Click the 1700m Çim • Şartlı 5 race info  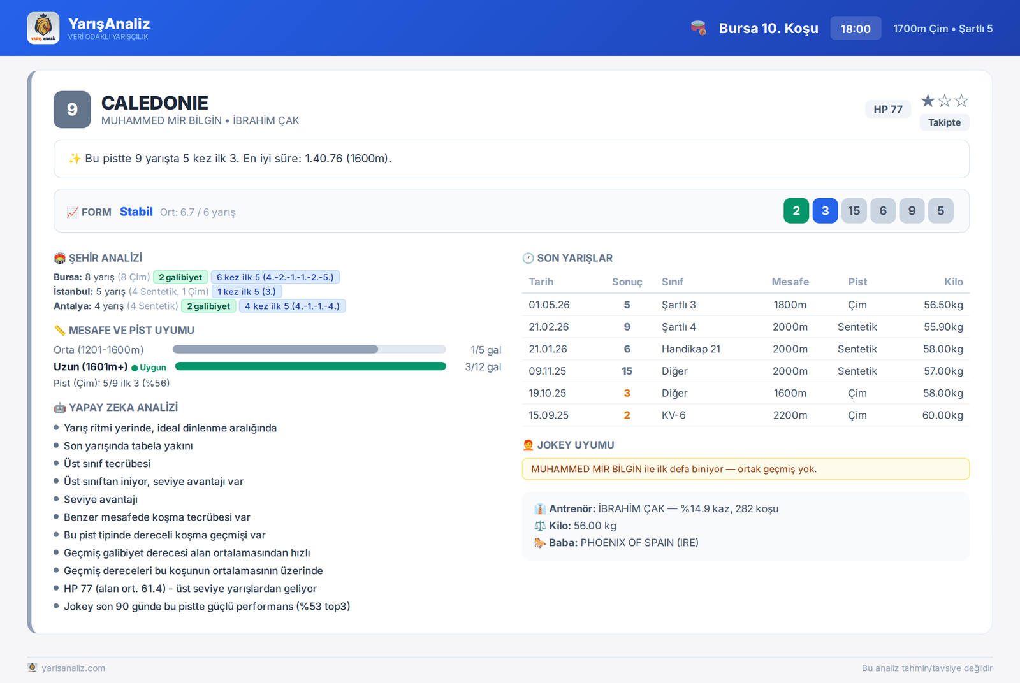click(x=943, y=29)
